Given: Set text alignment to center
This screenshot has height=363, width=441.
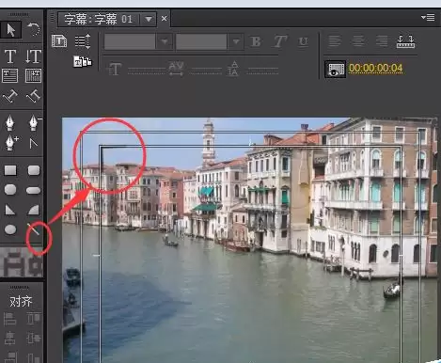Looking at the screenshot, I should pyautogui.click(x=358, y=41).
